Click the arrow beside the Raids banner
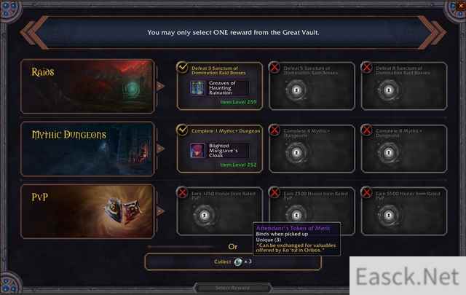The height and width of the screenshot is (295, 466). point(160,86)
